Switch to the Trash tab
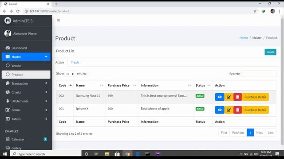Screen dimensions: 284x159 coord(75,62)
